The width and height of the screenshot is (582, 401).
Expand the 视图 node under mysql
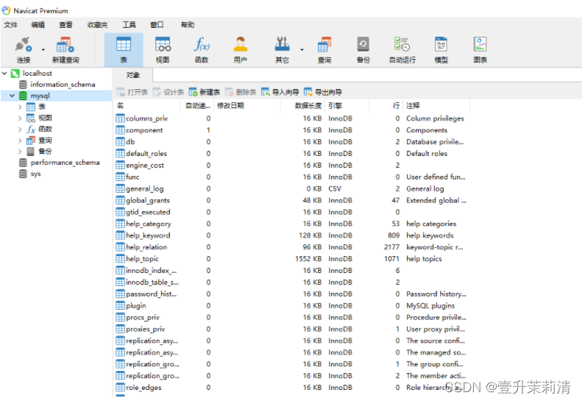pos(20,118)
